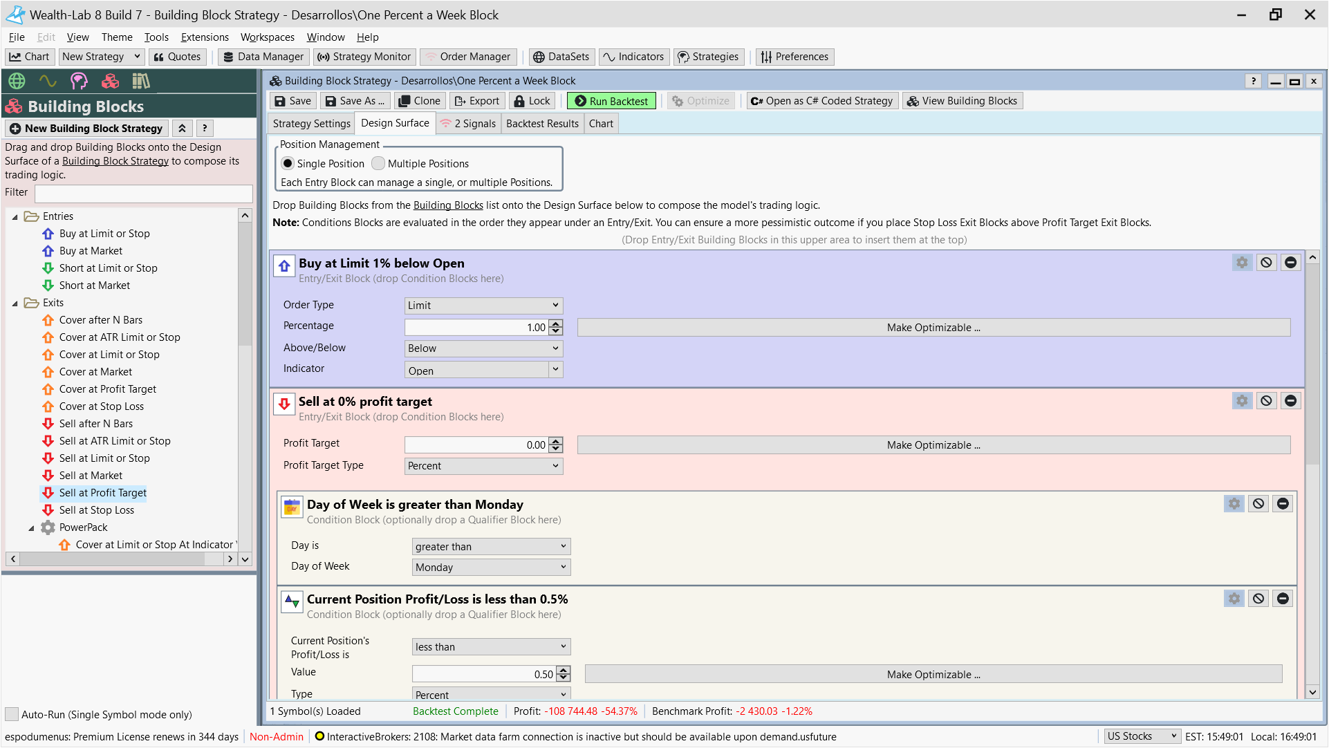Viewport: 1329px width, 748px height.
Task: Enable Auto-Run Single Symbol mode checkbox
Action: [x=12, y=714]
